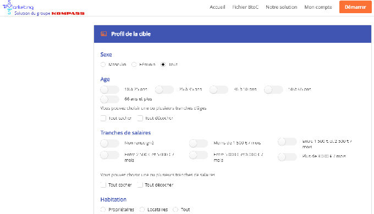
Task: Select the Locataires radio button
Action: (x=142, y=210)
